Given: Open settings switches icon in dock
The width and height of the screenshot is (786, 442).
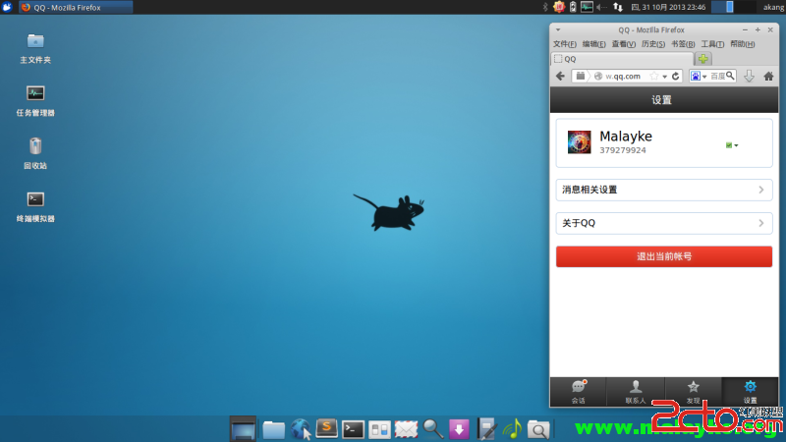Looking at the screenshot, I should pos(379,430).
